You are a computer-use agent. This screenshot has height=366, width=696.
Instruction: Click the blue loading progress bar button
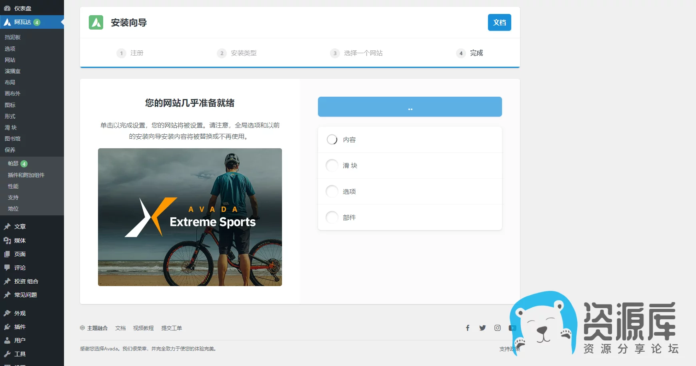click(410, 107)
